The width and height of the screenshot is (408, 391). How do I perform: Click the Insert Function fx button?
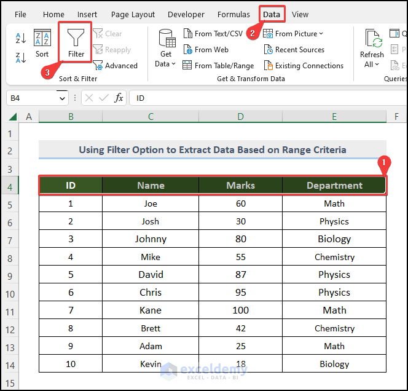point(119,98)
